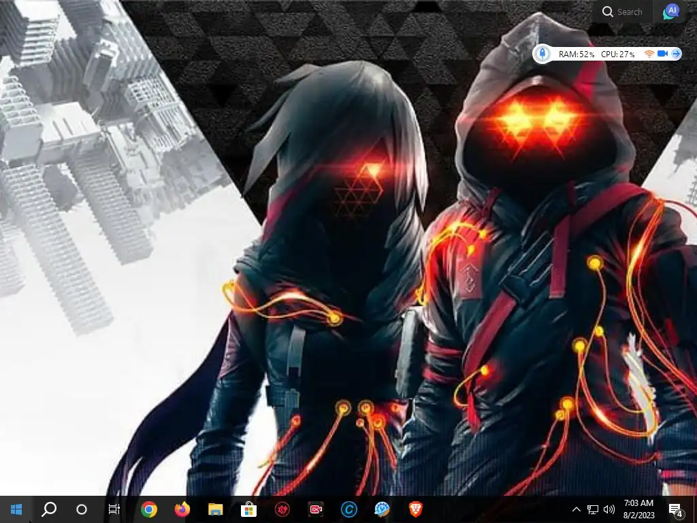Open Microsoft Store from taskbar

click(x=248, y=509)
